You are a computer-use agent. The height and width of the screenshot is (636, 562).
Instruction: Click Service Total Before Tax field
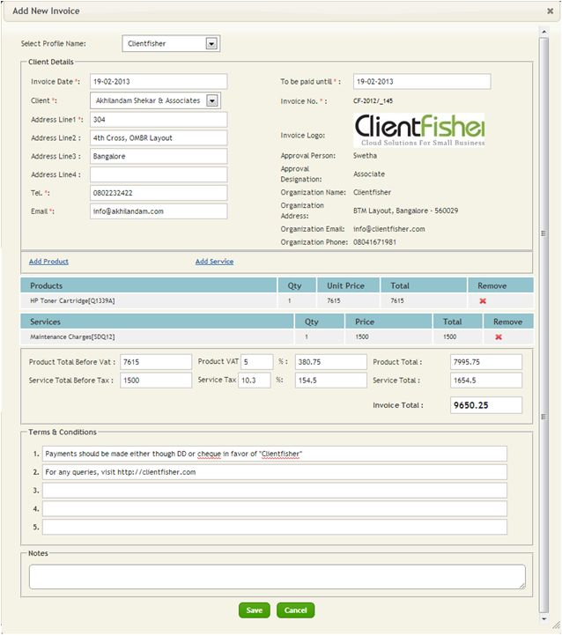[x=156, y=381]
